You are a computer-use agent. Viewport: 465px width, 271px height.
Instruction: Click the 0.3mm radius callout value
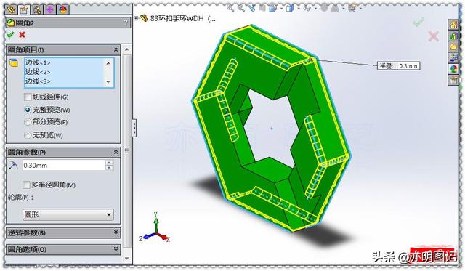[408, 66]
